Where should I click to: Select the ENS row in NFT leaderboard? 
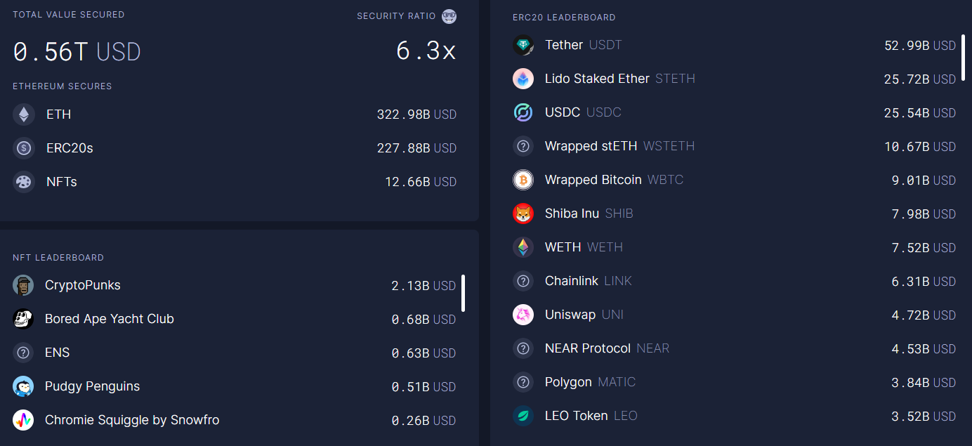(57, 353)
